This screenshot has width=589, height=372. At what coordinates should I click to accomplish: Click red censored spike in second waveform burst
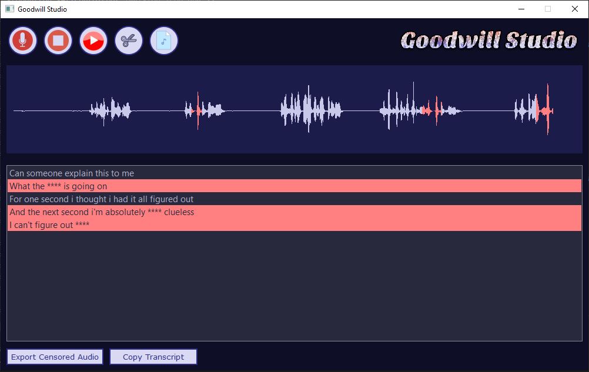(x=198, y=110)
